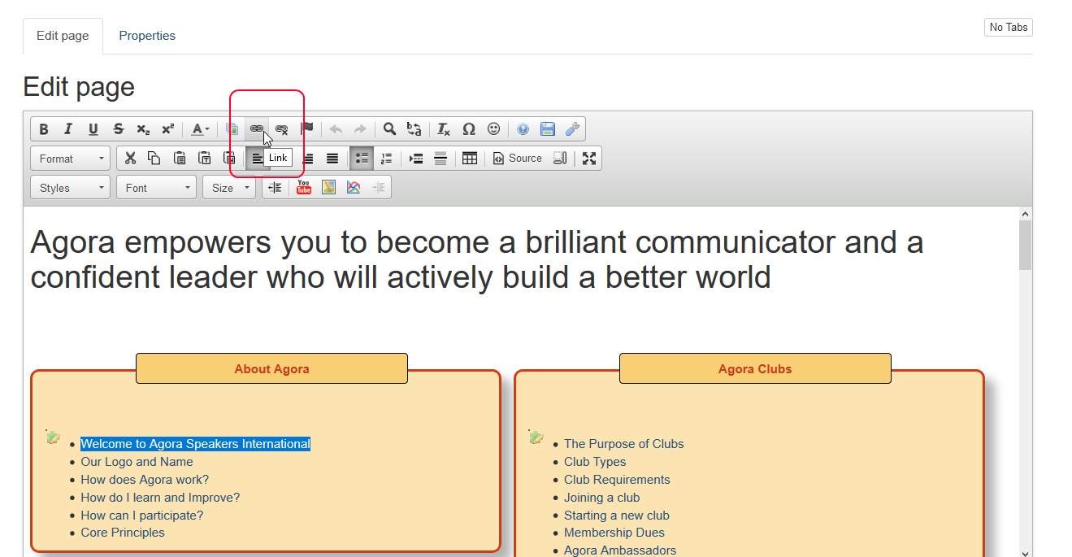Image resolution: width=1072 pixels, height=557 pixels.
Task: Align text to the right
Action: (308, 159)
